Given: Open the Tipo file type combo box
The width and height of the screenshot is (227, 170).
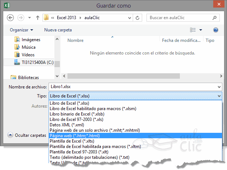Looking at the screenshot, I should [135, 96].
